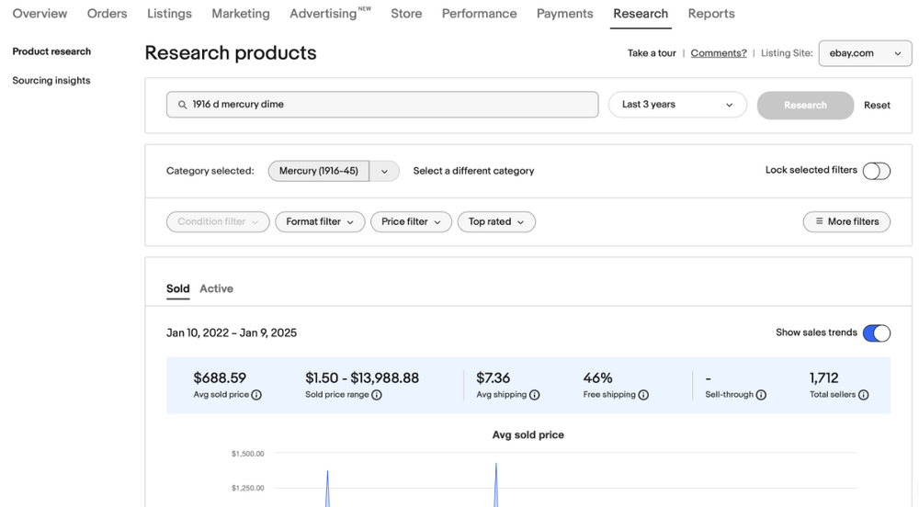919x507 pixels.
Task: Open Product research in sidebar
Action: click(51, 51)
